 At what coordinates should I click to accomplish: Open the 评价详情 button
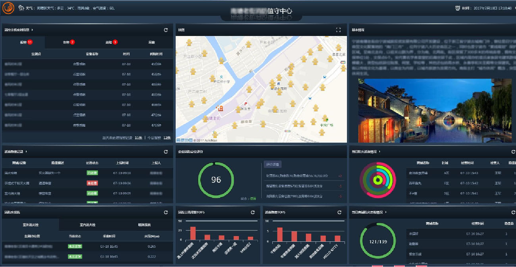272,164
